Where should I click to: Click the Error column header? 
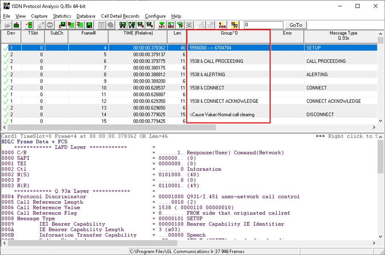pos(287,37)
